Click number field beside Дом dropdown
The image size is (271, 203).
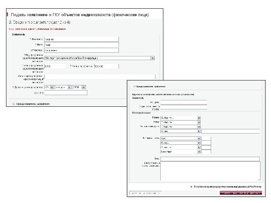pyautogui.click(x=206, y=138)
